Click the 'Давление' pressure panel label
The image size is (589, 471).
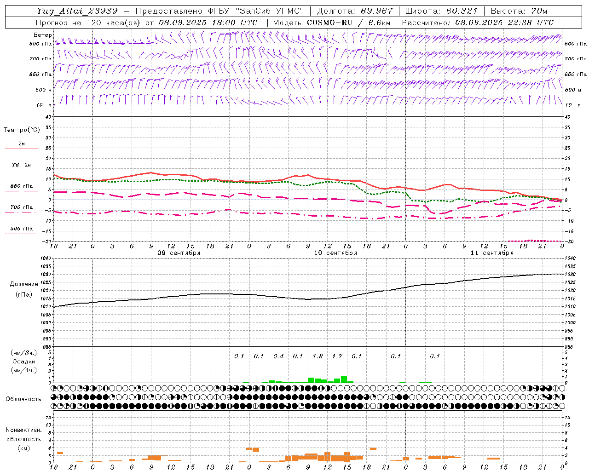(24, 284)
